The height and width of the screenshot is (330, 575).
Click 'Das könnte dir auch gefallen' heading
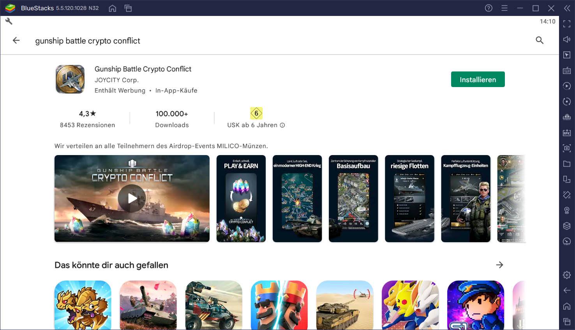click(111, 265)
